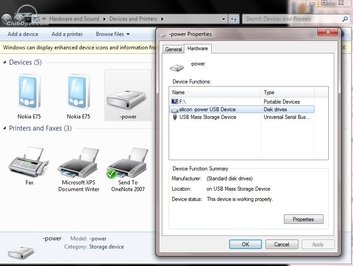Screen dimensions: 353x266
Task: Click the Universal Serial Bus... type cell
Action: pyautogui.click(x=287, y=117)
